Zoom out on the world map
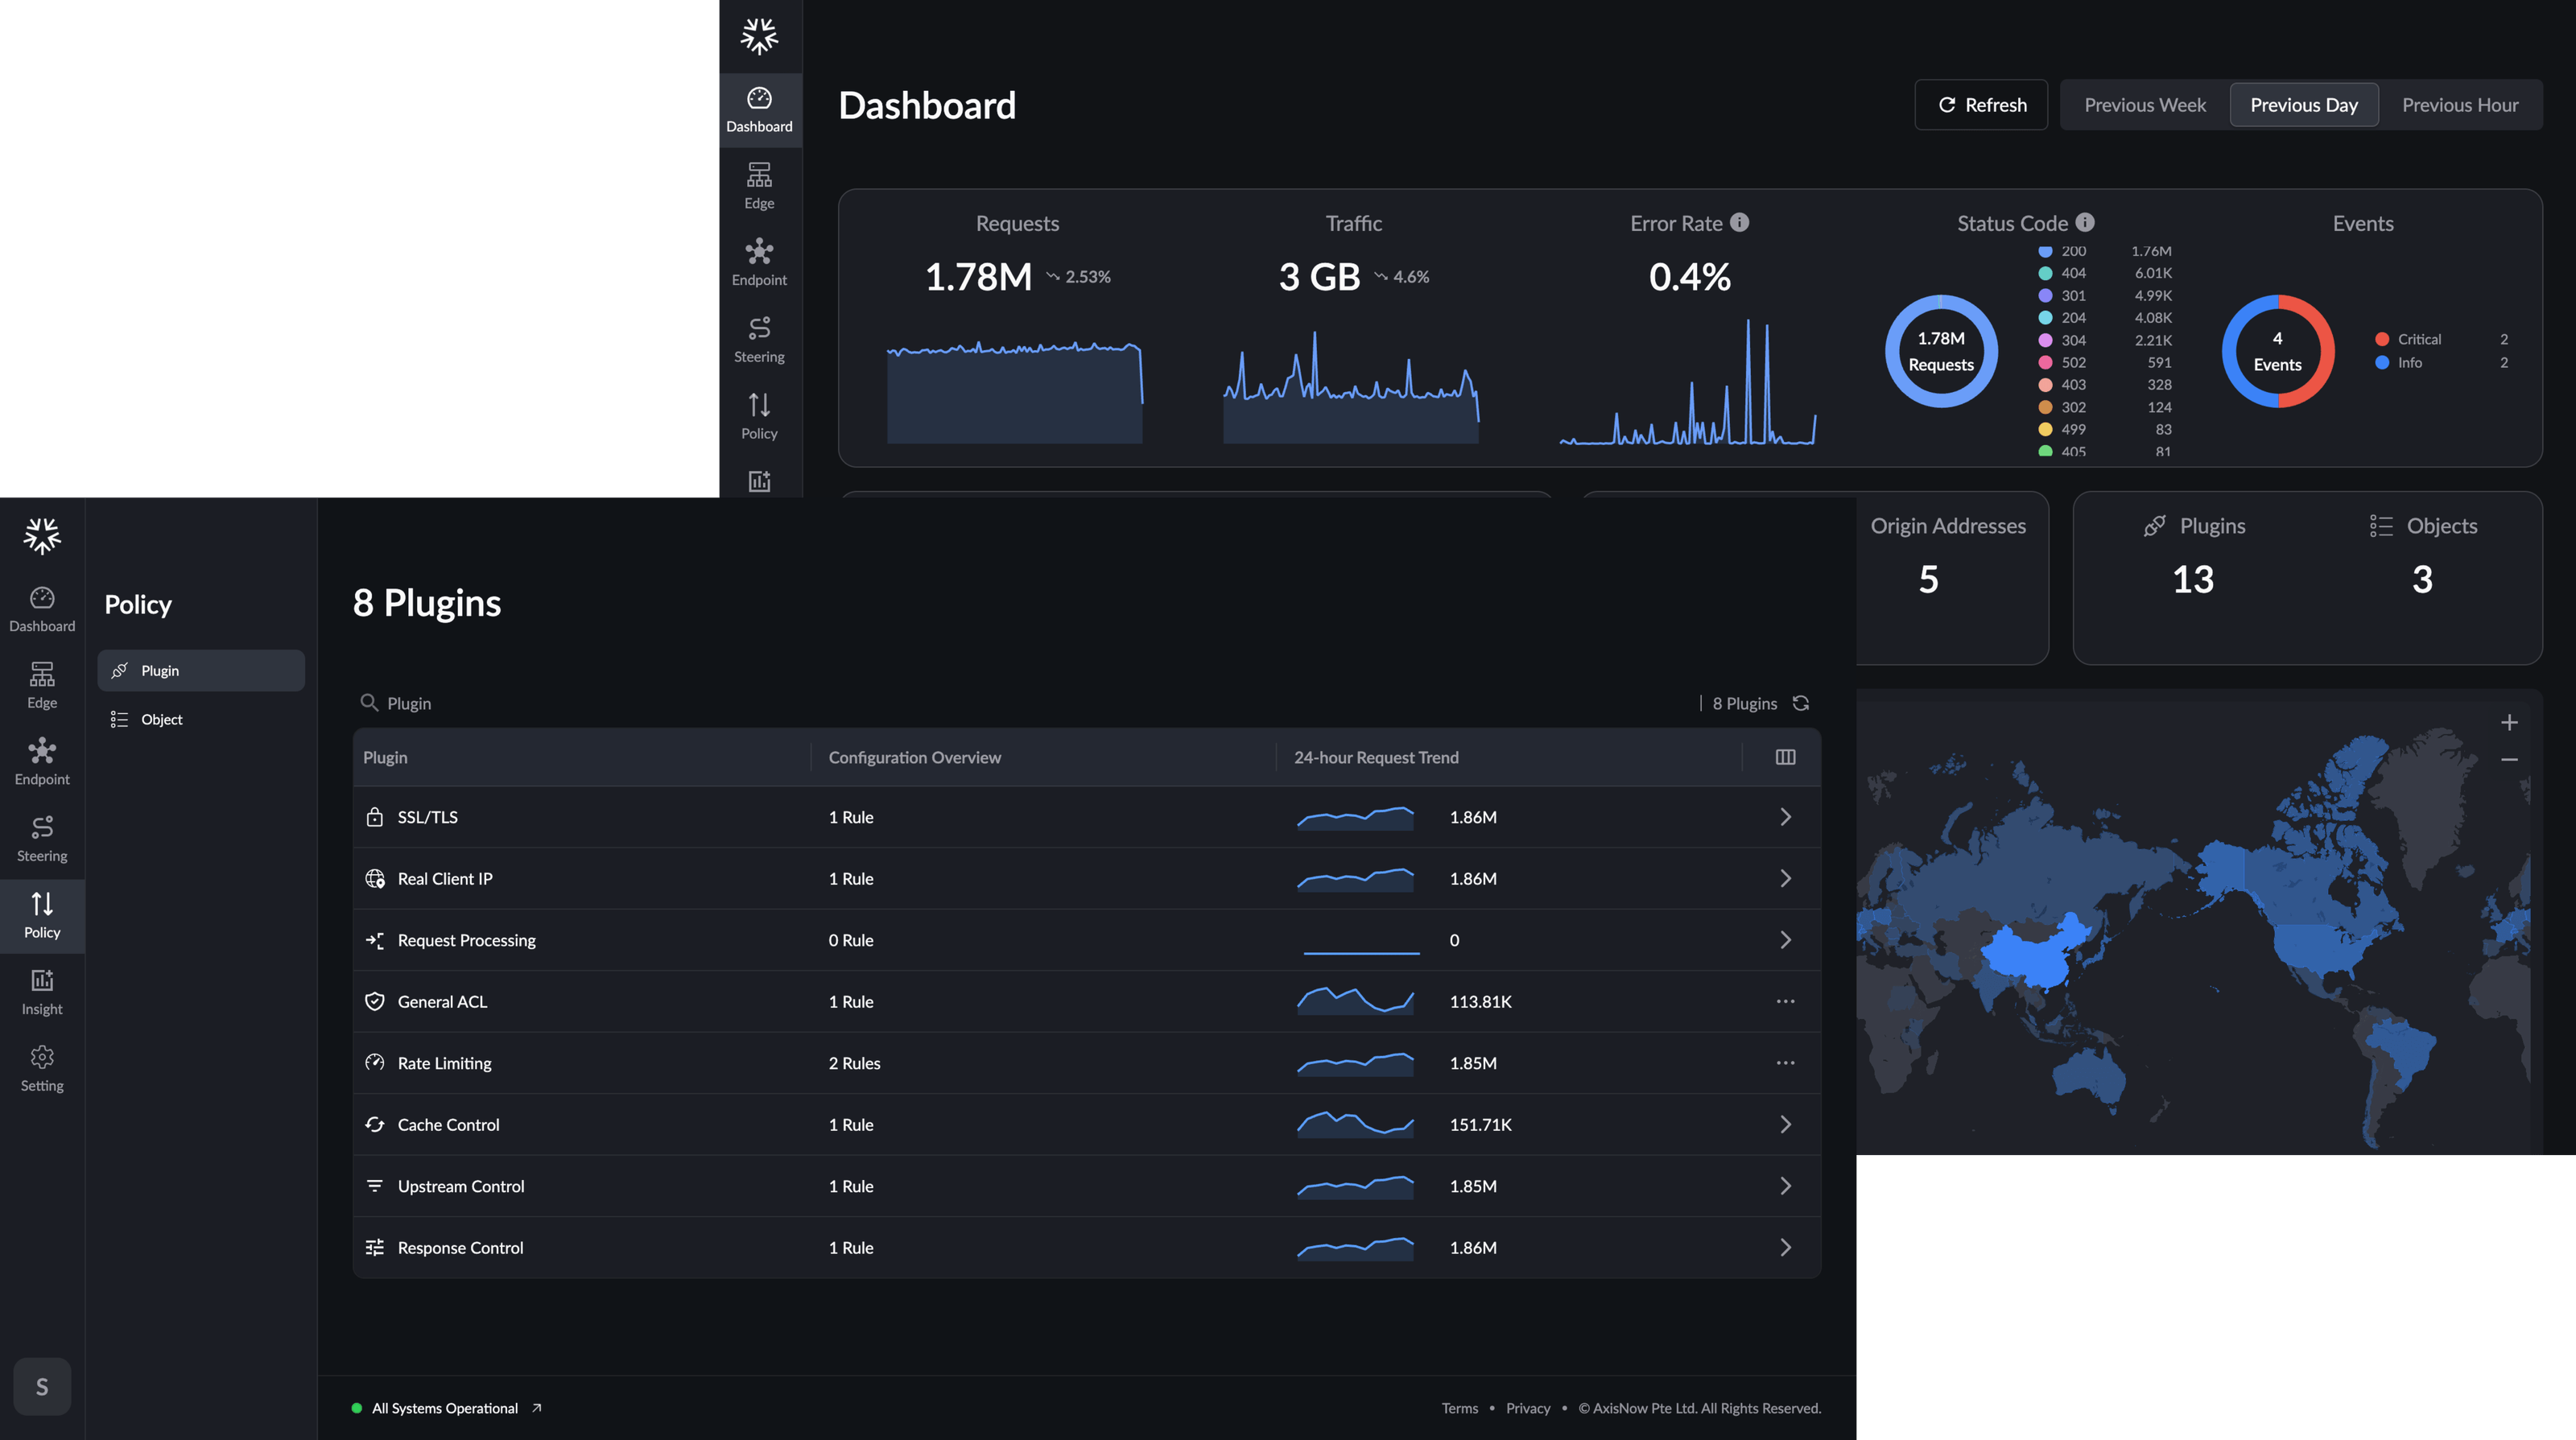Viewport: 2576px width, 1440px height. pos(2509,760)
